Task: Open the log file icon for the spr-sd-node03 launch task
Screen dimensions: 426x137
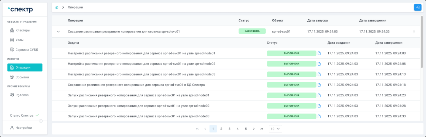Action: pyautogui.click(x=319, y=116)
